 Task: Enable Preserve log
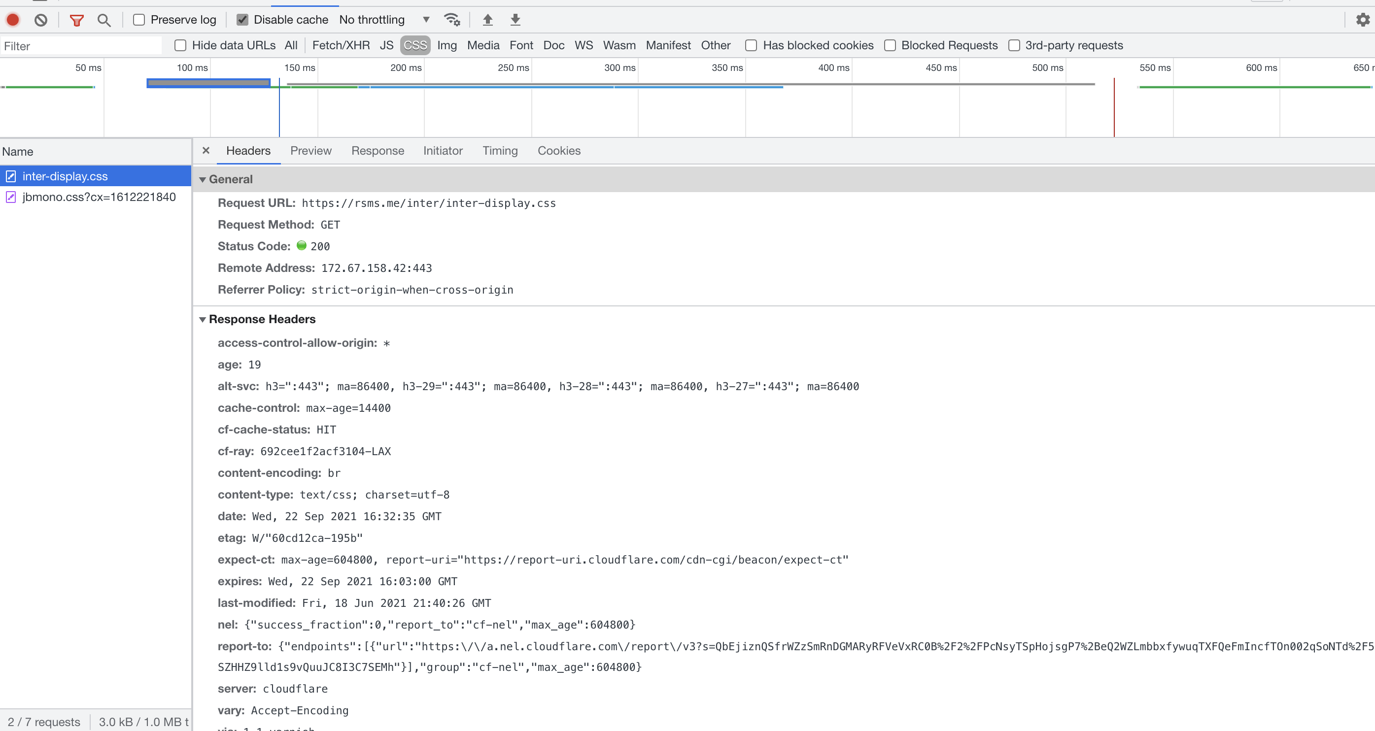pos(139,19)
